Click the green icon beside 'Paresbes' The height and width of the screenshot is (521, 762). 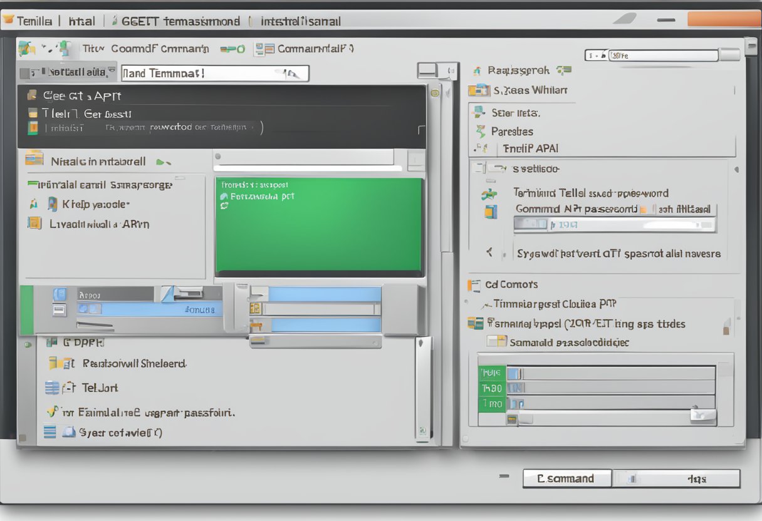click(x=481, y=132)
